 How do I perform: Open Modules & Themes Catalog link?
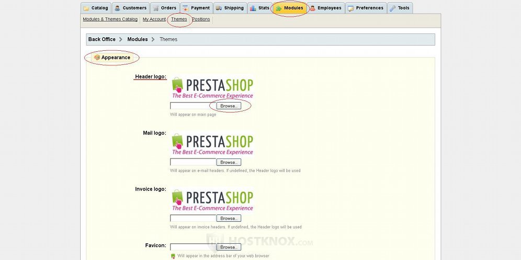tap(110, 19)
